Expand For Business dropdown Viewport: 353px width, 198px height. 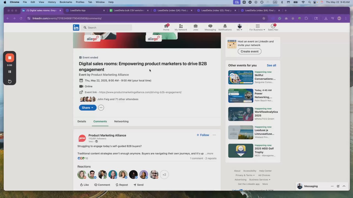(257, 30)
